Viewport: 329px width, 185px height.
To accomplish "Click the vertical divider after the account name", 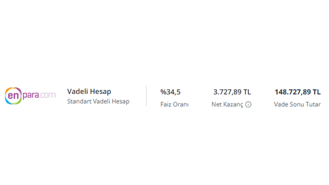I will point(146,96).
